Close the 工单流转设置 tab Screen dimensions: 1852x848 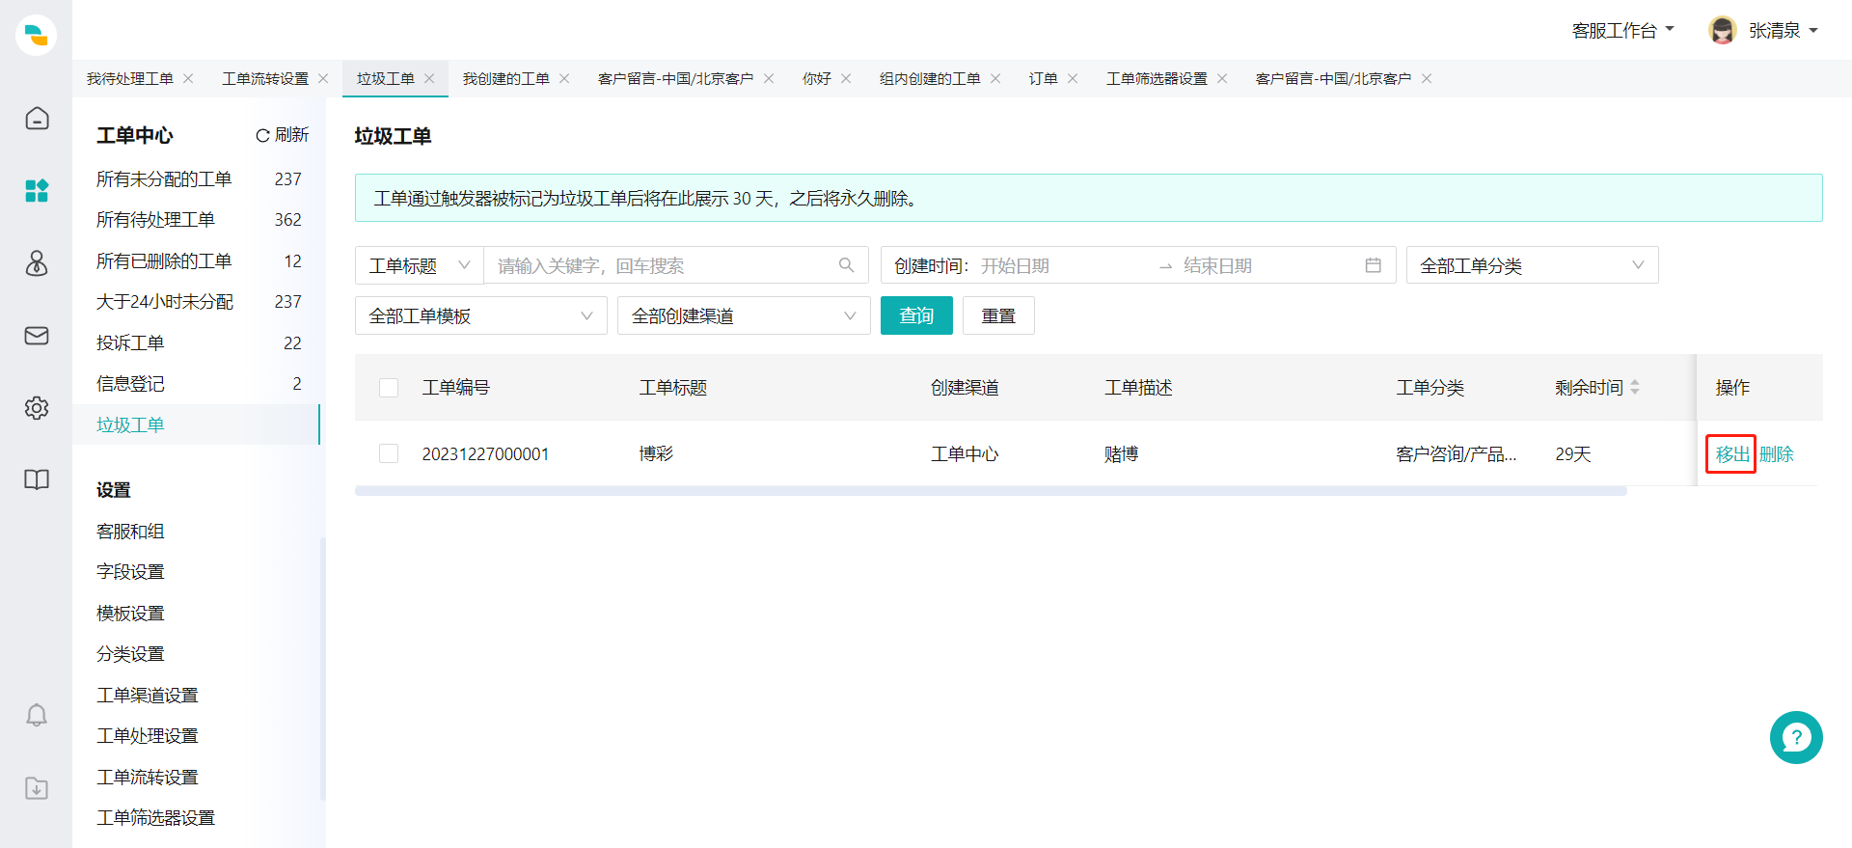[323, 79]
